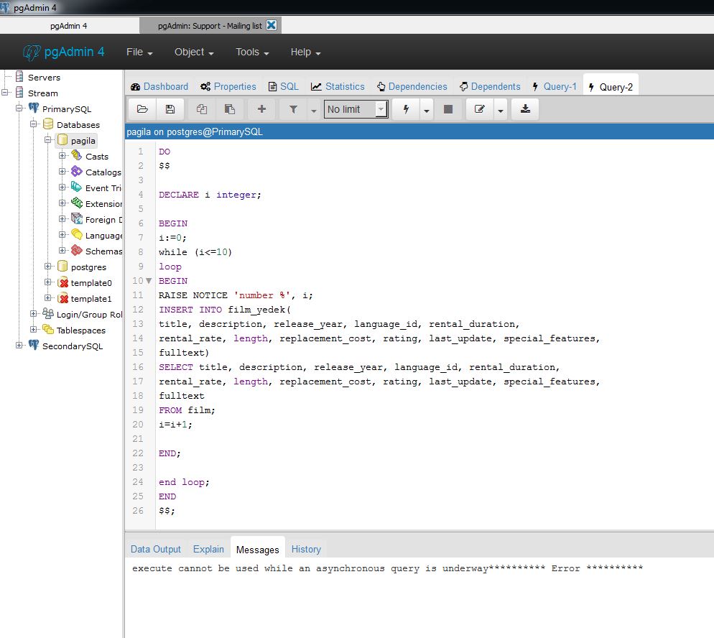
Task: Switch to the Query-1 tab
Action: 554,86
